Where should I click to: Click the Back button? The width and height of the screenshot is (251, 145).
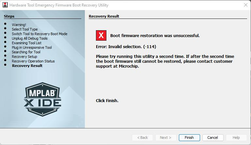tap(142, 138)
